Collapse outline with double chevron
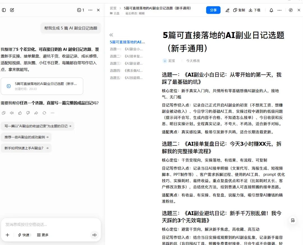Image resolution: width=303 pixels, height=245 pixels. [111, 35]
